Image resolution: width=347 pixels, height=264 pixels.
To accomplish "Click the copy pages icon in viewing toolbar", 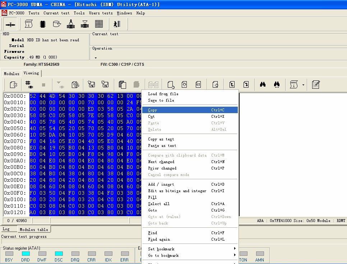I will (x=122, y=85).
